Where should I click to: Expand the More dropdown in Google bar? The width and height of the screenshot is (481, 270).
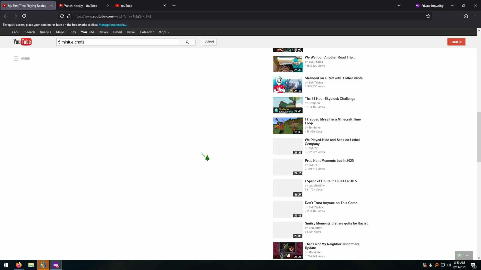164,32
